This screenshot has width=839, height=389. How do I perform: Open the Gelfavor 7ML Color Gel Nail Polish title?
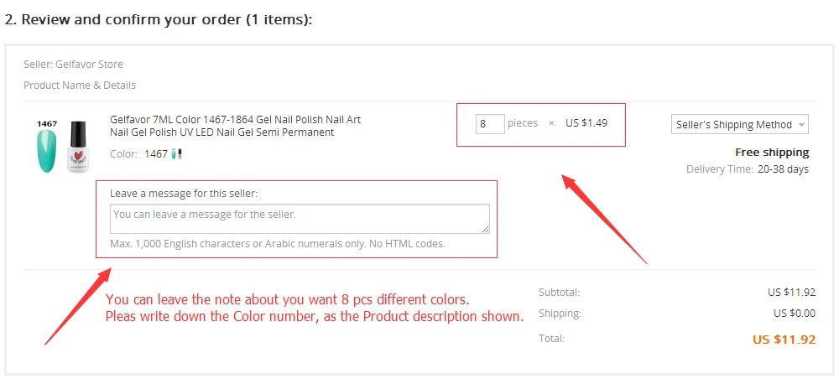[x=236, y=126]
